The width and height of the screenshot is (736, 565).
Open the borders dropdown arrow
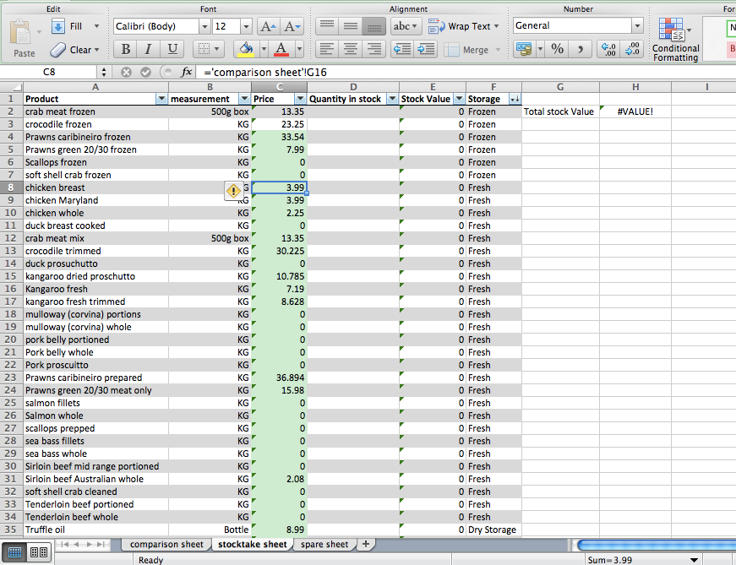216,49
